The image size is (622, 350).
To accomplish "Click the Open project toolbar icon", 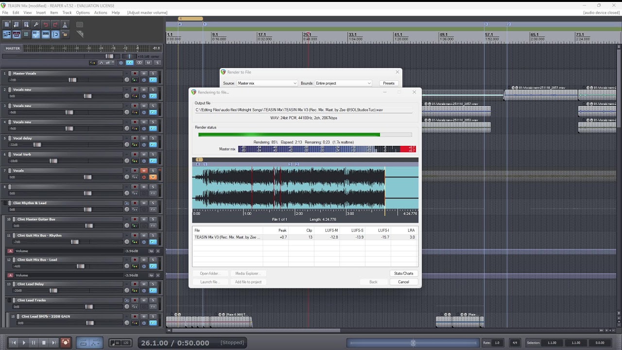I will 17,24.
